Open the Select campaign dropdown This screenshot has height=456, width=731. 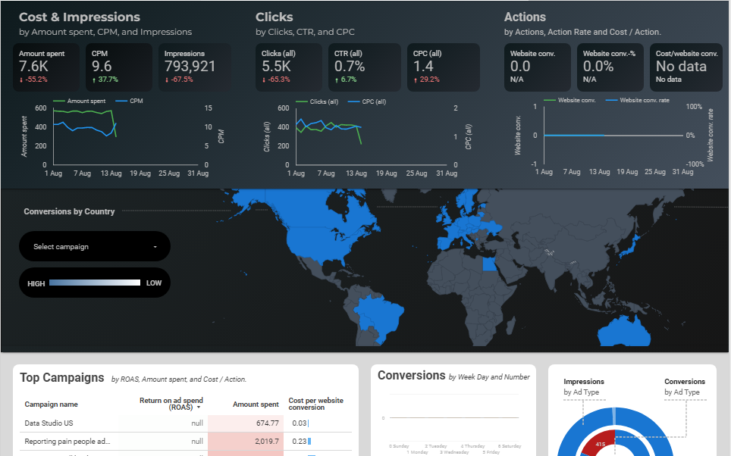95,246
